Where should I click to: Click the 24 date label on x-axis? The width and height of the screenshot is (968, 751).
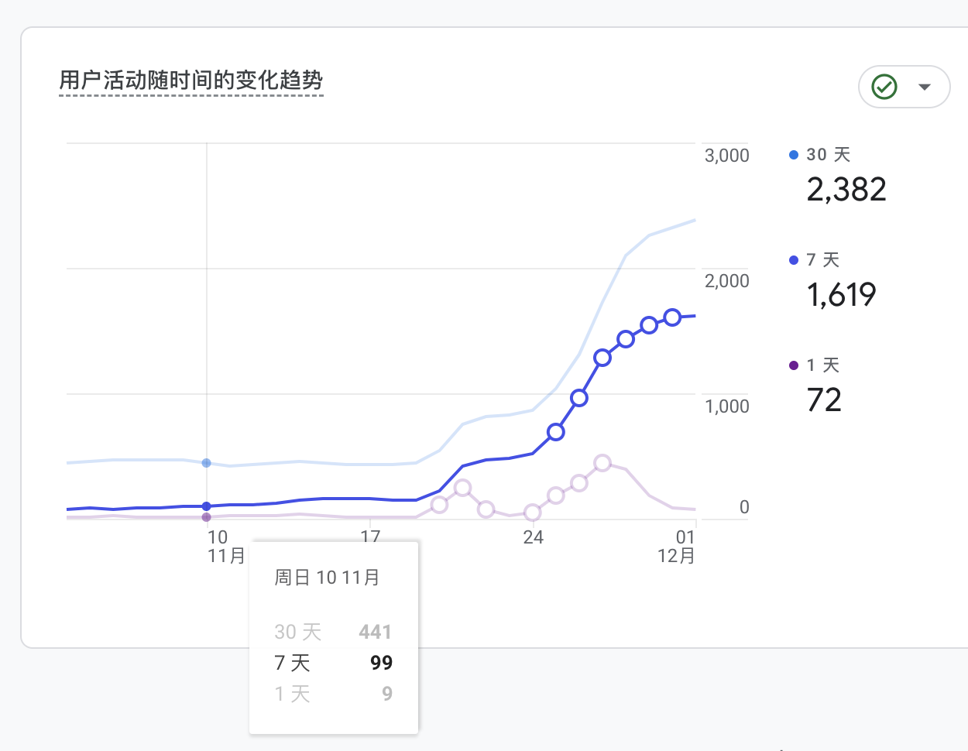(533, 537)
